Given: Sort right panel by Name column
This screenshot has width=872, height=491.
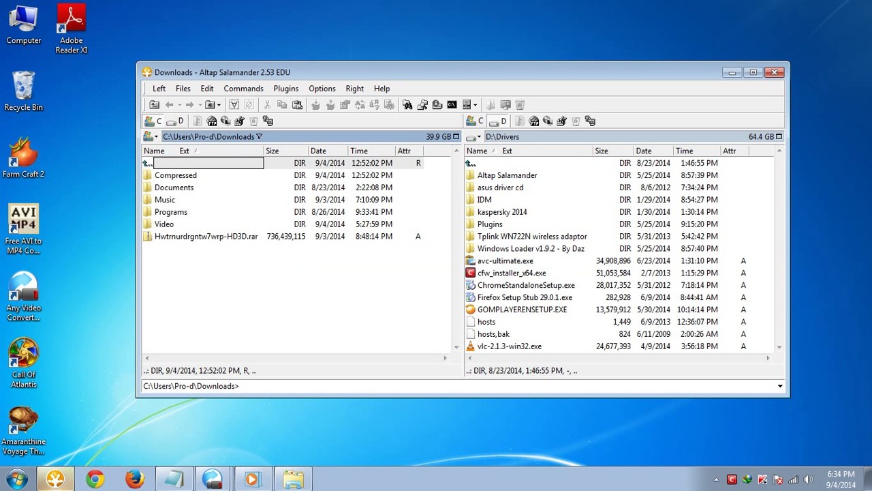Looking at the screenshot, I should pyautogui.click(x=477, y=151).
